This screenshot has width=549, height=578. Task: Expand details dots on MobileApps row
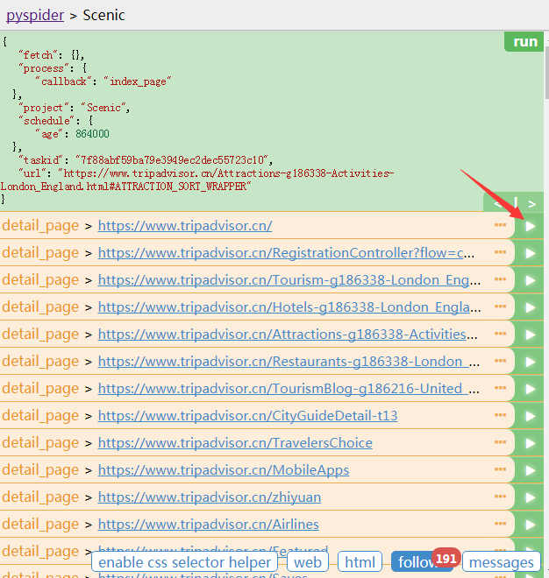tap(500, 469)
